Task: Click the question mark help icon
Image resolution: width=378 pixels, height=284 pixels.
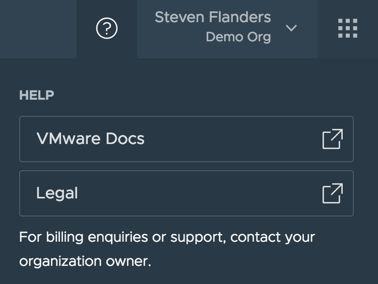Action: pyautogui.click(x=106, y=29)
